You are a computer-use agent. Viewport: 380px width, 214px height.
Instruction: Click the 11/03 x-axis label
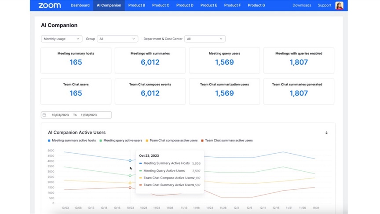point(157,208)
